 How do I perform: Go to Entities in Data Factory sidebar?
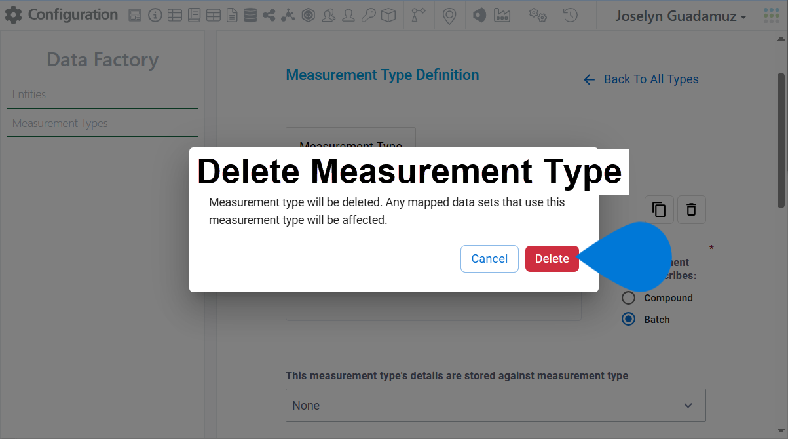click(102, 94)
